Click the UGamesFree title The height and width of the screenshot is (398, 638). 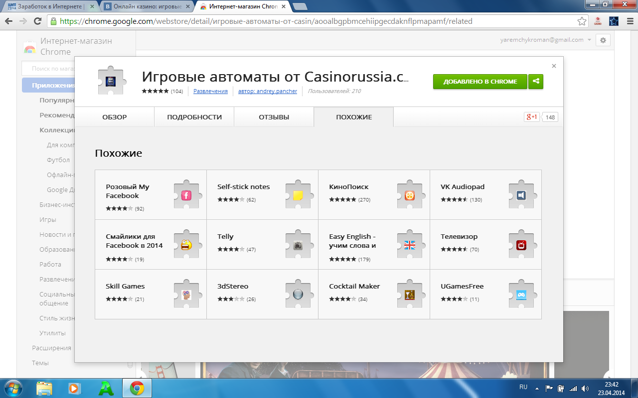tap(462, 286)
